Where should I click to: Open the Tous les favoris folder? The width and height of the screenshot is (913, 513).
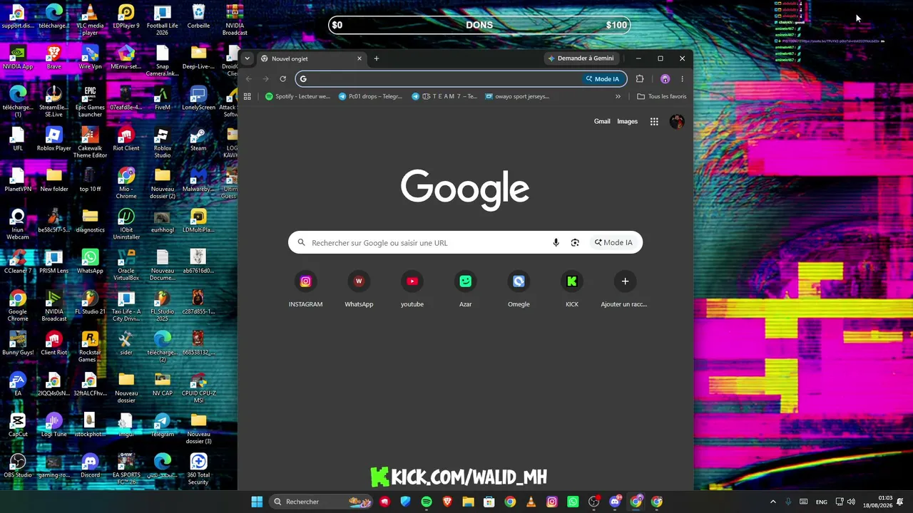point(662,96)
